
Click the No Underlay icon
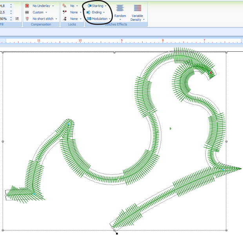tap(27, 6)
